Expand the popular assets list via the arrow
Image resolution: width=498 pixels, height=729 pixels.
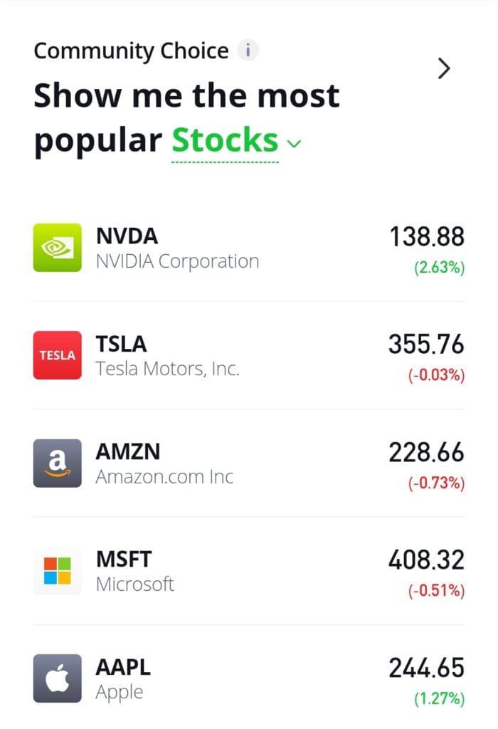(445, 68)
